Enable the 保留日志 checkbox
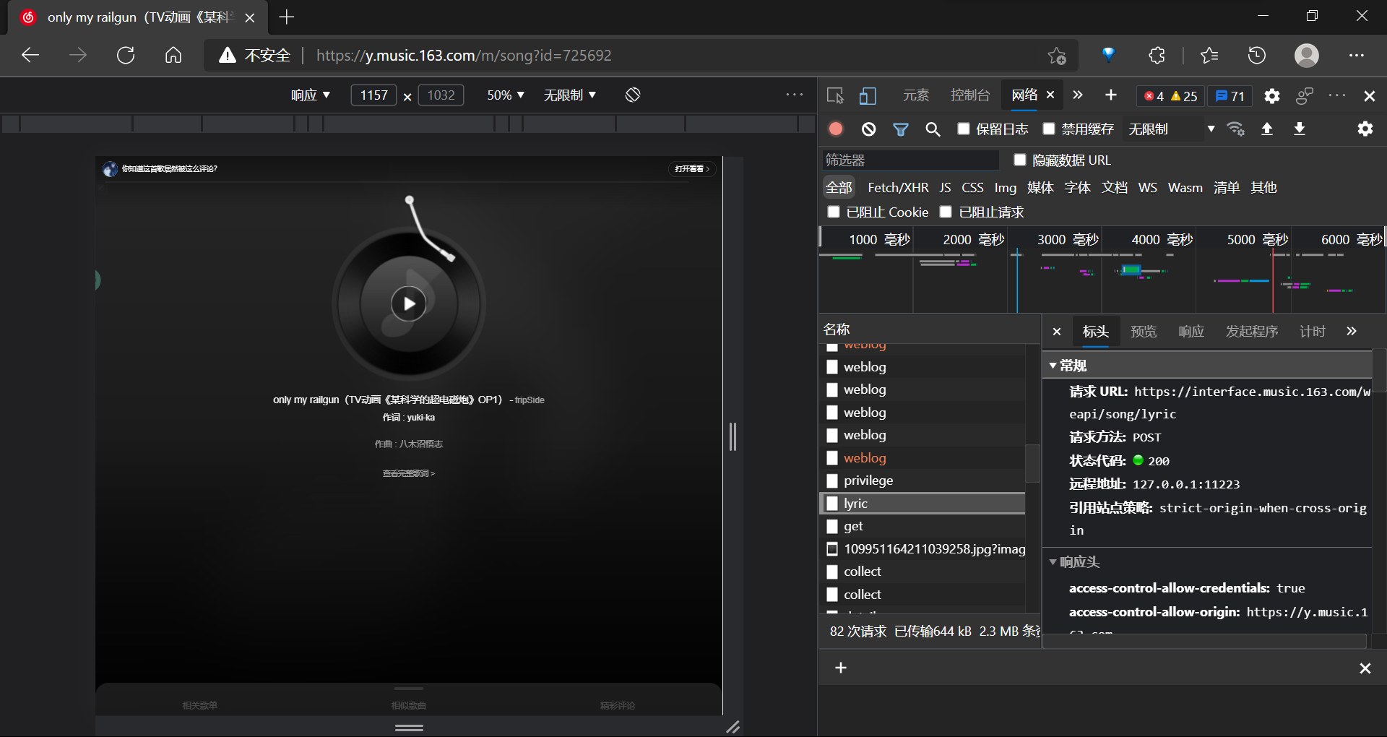 click(x=964, y=129)
